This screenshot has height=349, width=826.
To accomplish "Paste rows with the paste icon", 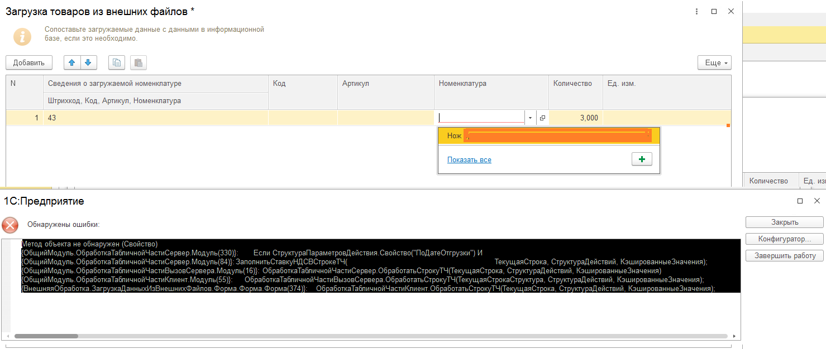I will pyautogui.click(x=139, y=62).
